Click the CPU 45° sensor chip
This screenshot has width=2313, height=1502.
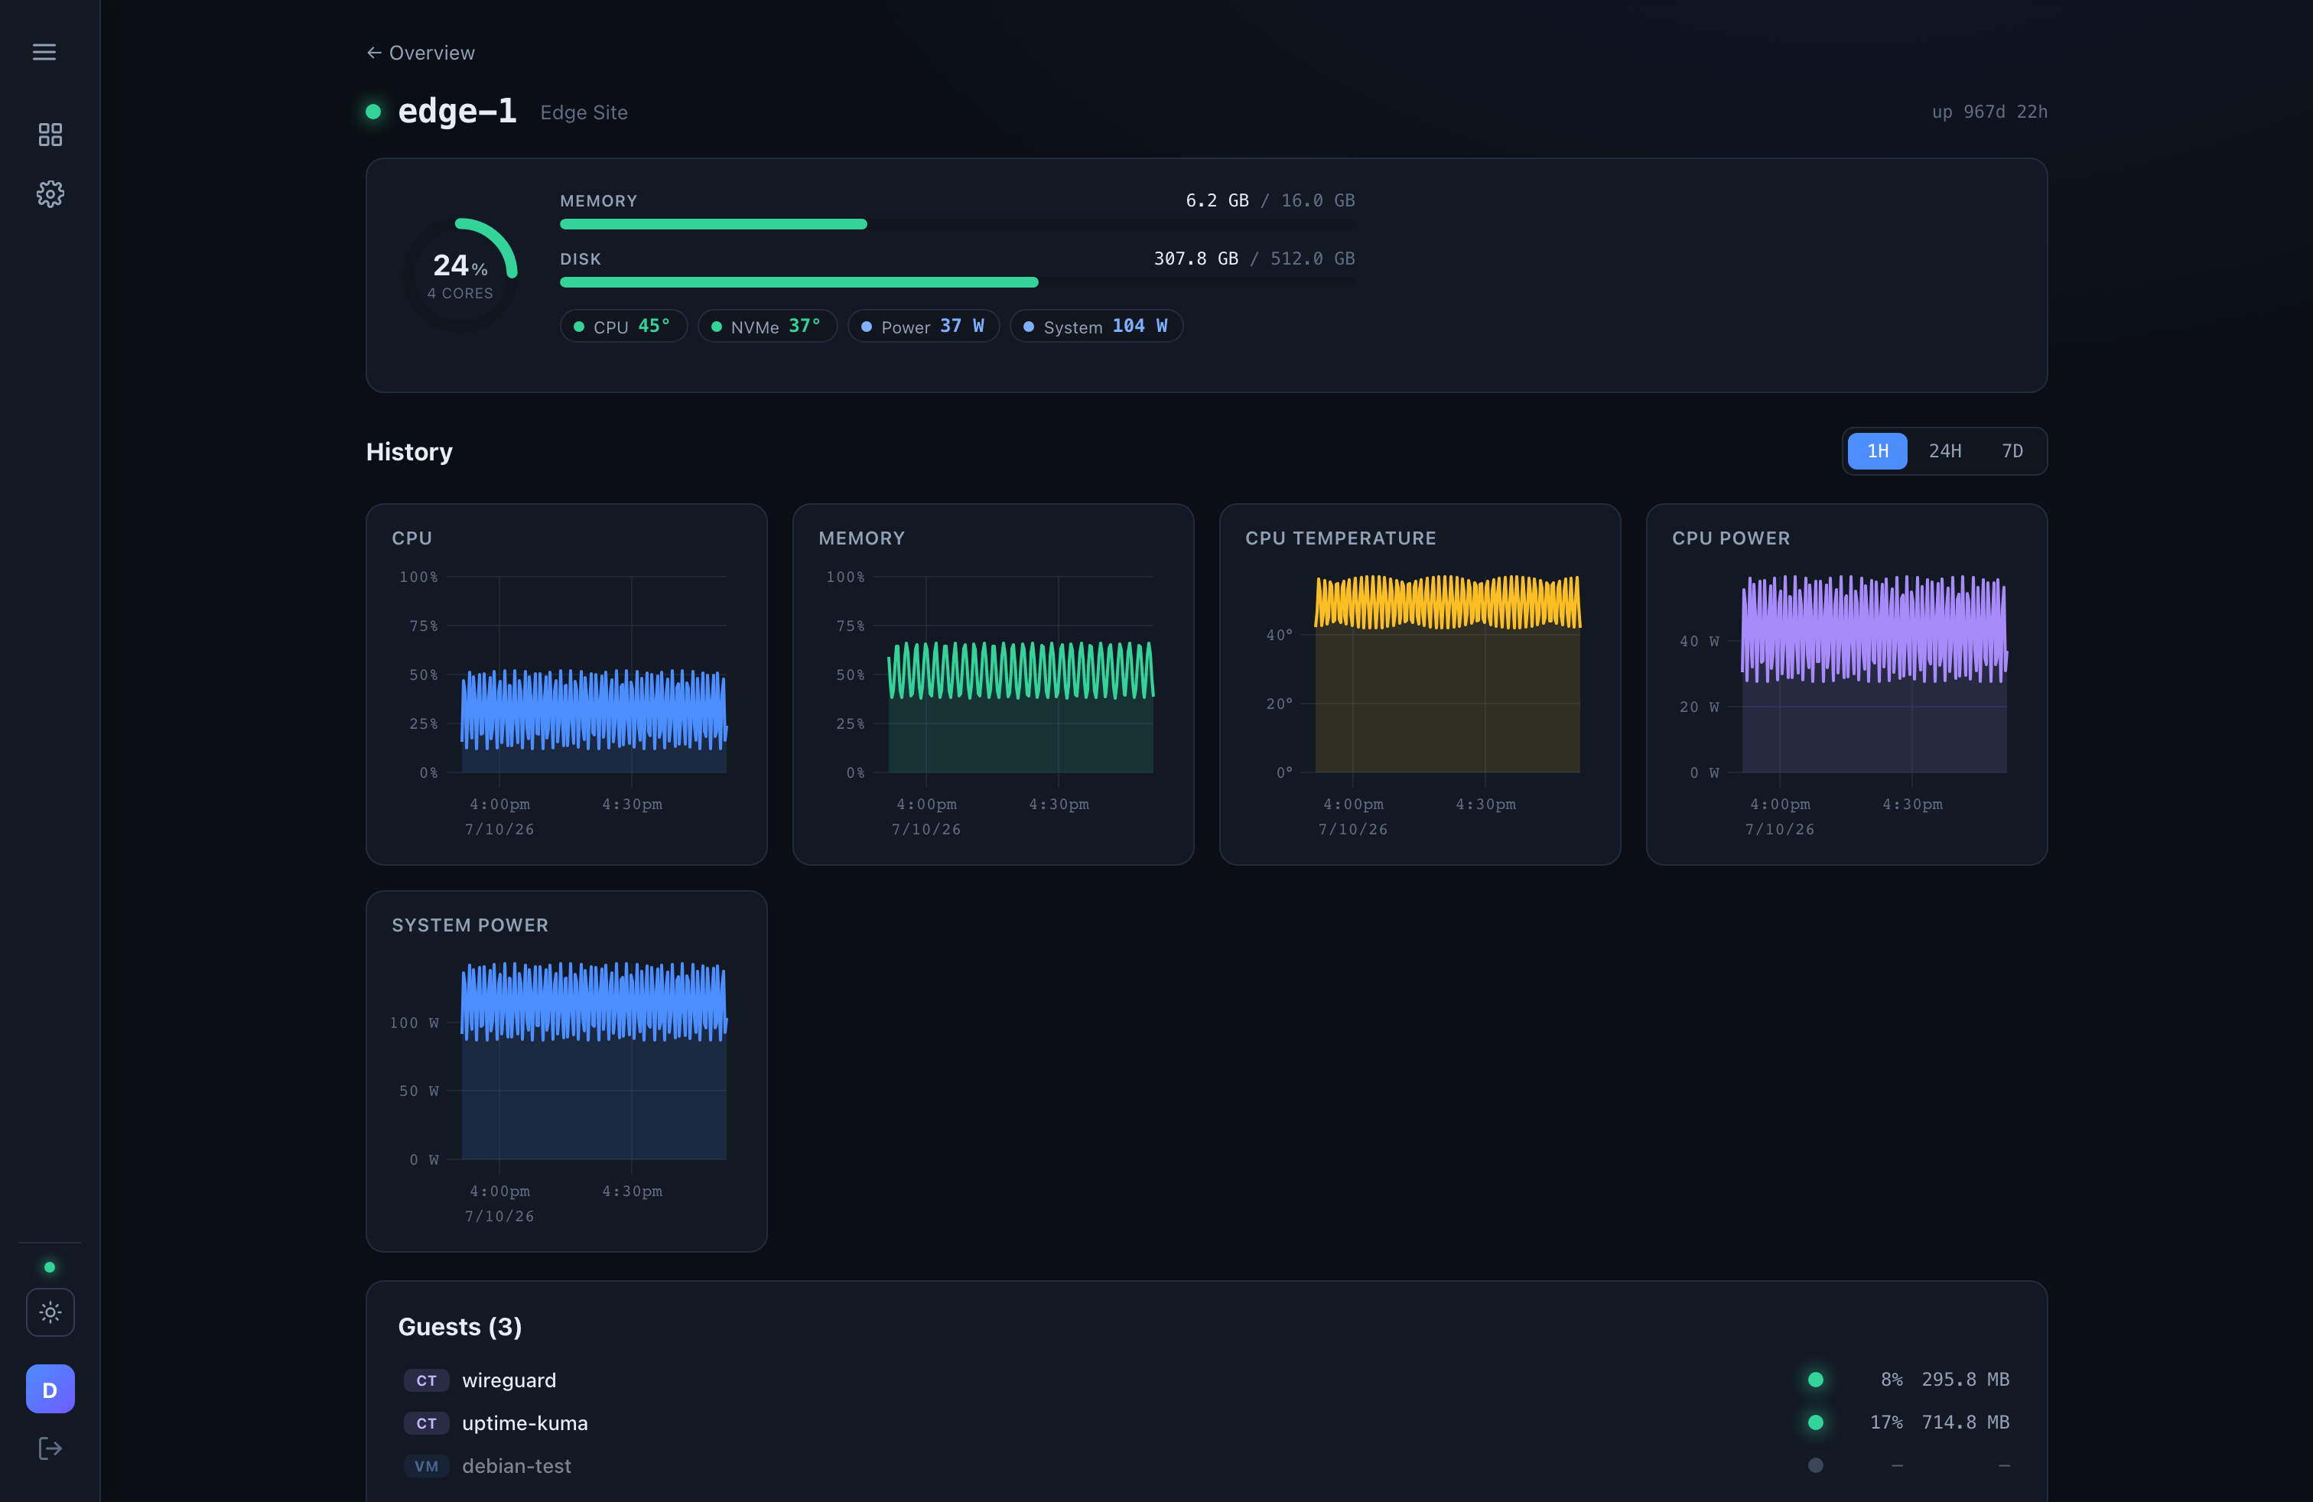(623, 327)
